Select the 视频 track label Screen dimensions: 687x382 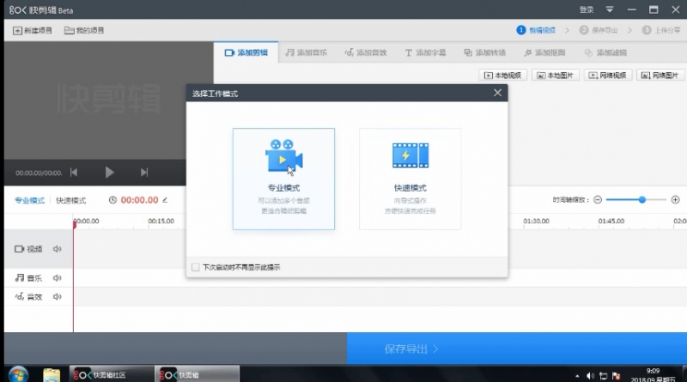pos(28,249)
